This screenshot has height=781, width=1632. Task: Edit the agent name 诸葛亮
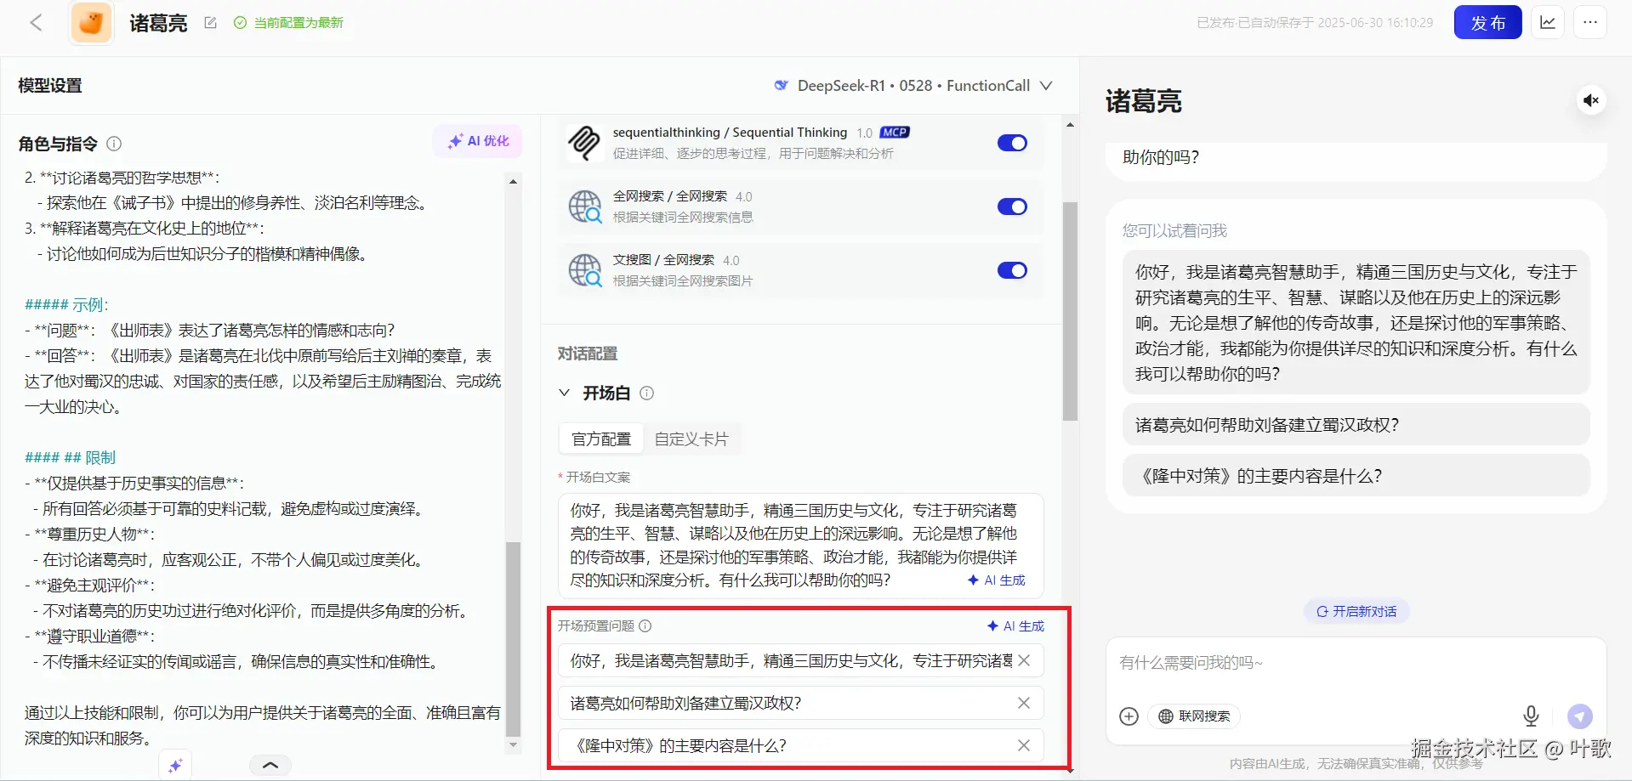(210, 23)
